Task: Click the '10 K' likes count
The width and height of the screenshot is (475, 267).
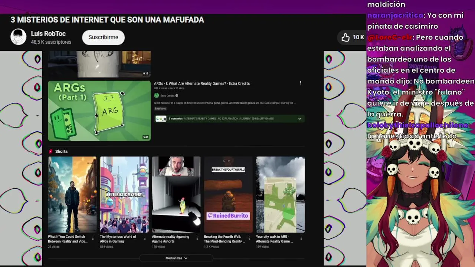Action: [358, 37]
